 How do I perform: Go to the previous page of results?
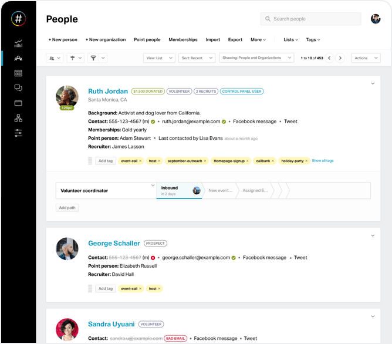click(329, 58)
